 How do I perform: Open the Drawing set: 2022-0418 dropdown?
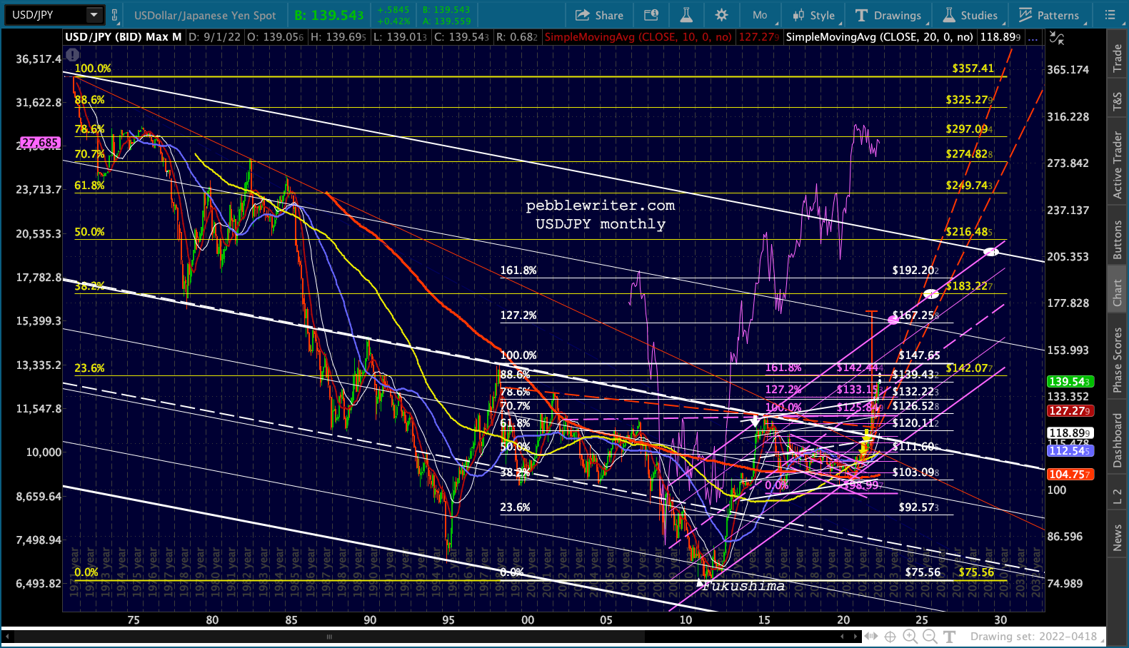(x=1036, y=637)
